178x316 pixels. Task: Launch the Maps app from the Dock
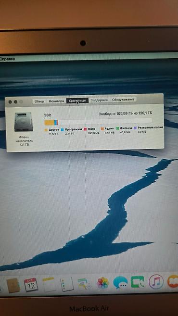pos(85,283)
